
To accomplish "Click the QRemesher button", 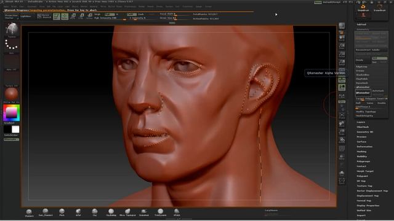I will coord(363,93).
